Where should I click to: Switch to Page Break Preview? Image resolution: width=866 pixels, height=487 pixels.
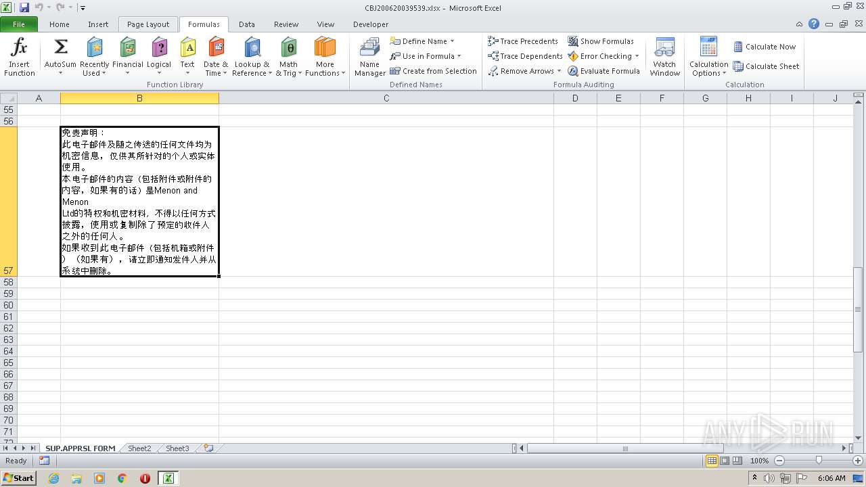pyautogui.click(x=737, y=461)
